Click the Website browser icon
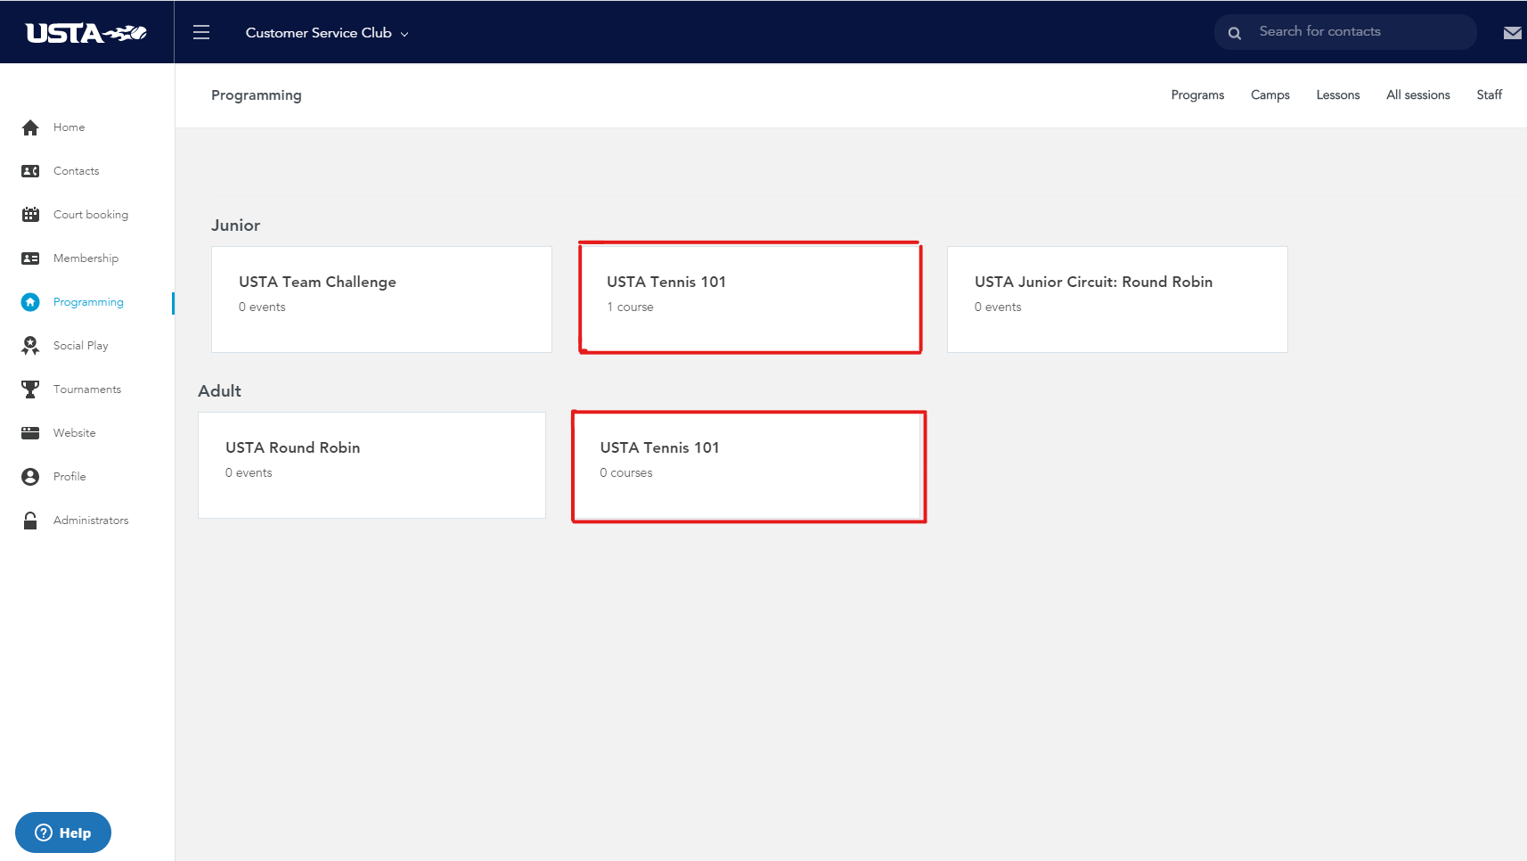Screen dimensions: 1527x861 click(30, 433)
